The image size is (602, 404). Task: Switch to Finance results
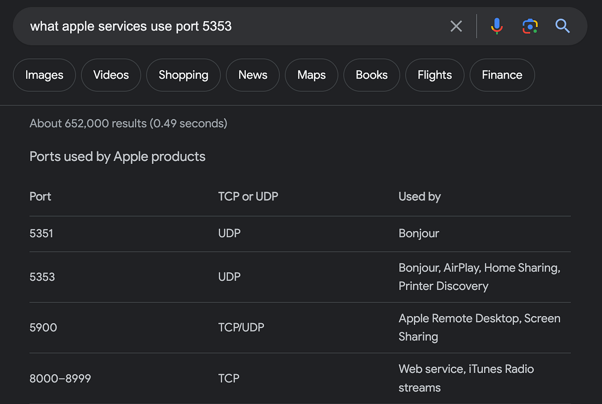click(x=502, y=75)
